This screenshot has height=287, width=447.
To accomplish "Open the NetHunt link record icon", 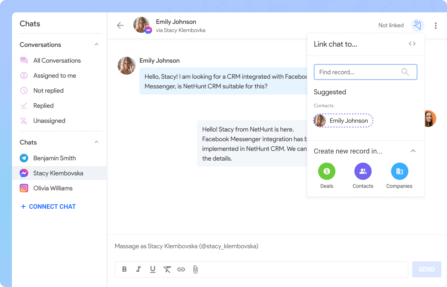I will [x=418, y=25].
